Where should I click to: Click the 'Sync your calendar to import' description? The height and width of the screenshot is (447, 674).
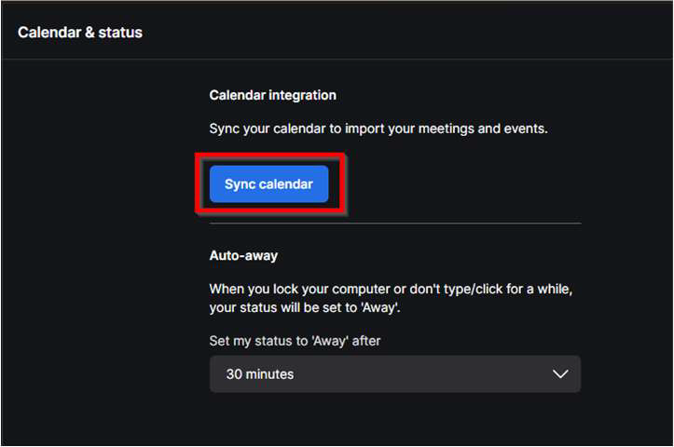pos(378,128)
